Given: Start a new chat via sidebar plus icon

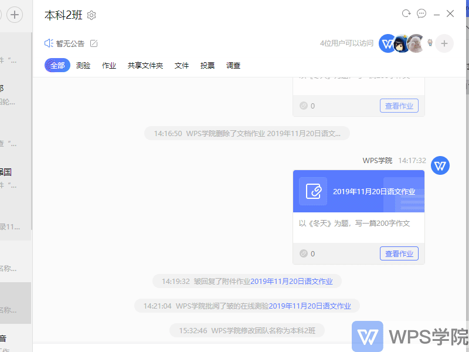Looking at the screenshot, I should click(14, 15).
